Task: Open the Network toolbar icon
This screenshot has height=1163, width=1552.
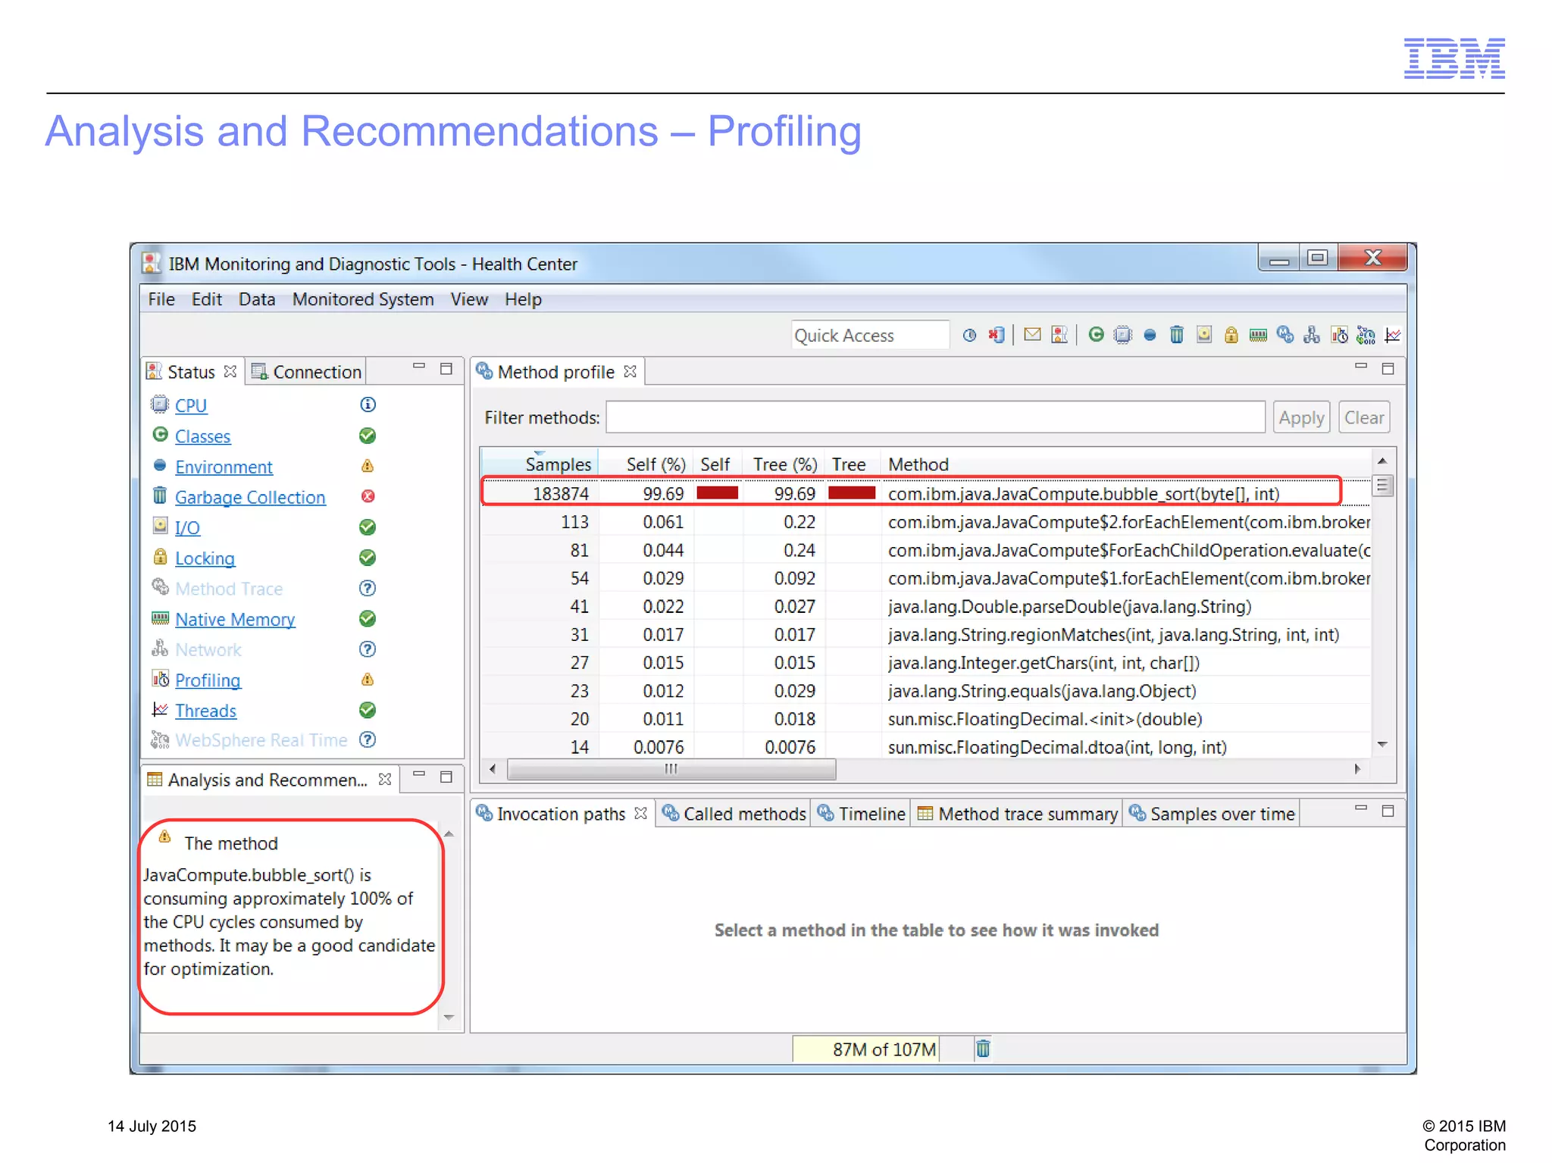Action: click(1312, 335)
